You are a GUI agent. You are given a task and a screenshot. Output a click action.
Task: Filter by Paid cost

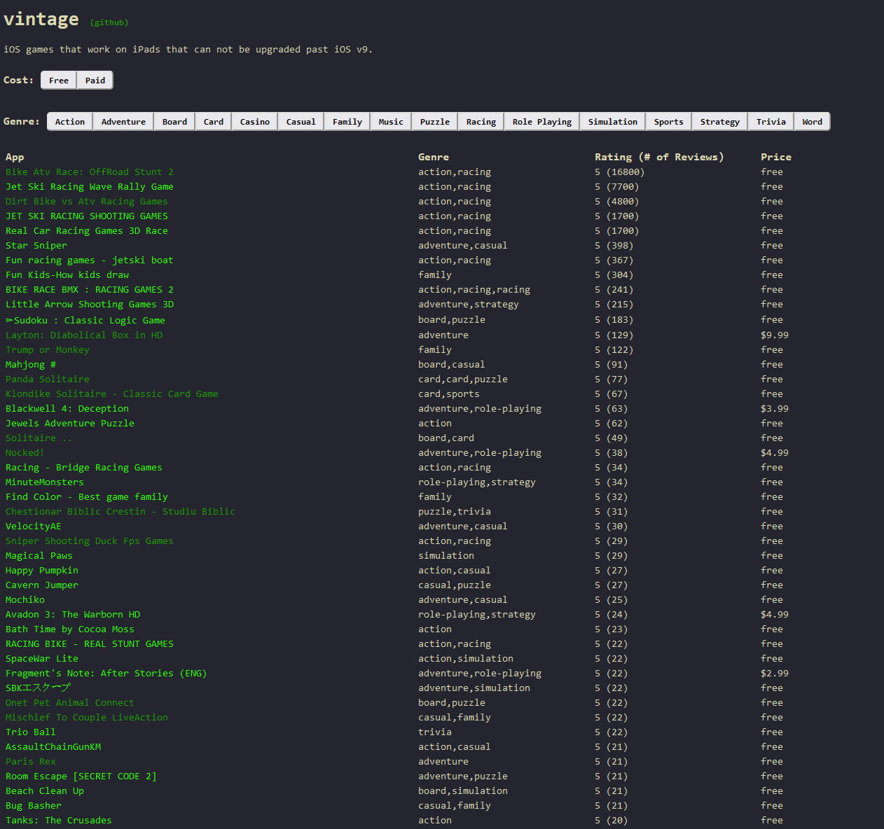pos(95,81)
